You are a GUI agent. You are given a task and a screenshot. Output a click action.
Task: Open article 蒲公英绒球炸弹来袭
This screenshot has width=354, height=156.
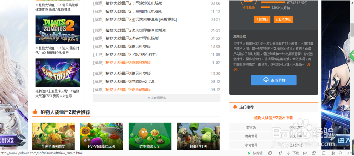(57, 7)
